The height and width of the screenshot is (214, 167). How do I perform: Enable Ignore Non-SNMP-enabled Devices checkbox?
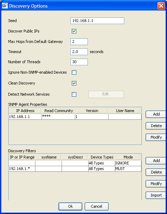(x=74, y=73)
